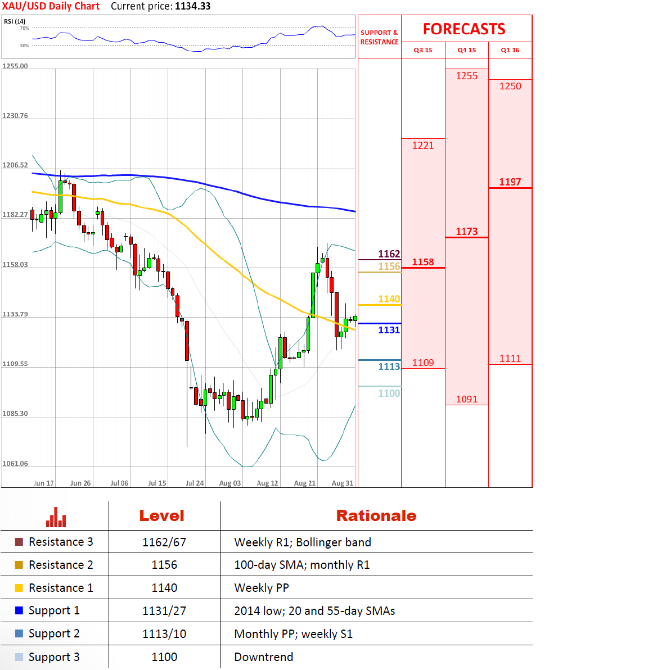Click the 1131 support level label

point(389,330)
